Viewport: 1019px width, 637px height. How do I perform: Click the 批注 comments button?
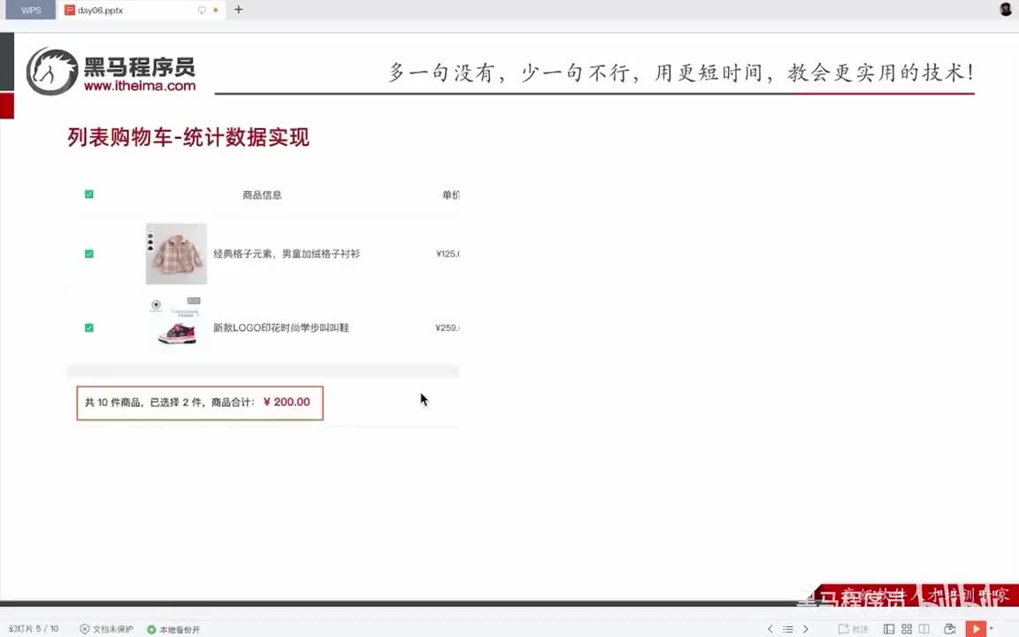(854, 629)
